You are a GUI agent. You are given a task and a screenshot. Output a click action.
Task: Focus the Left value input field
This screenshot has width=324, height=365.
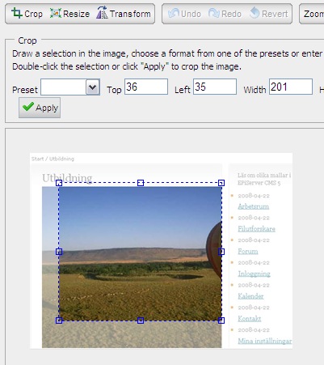click(x=215, y=87)
